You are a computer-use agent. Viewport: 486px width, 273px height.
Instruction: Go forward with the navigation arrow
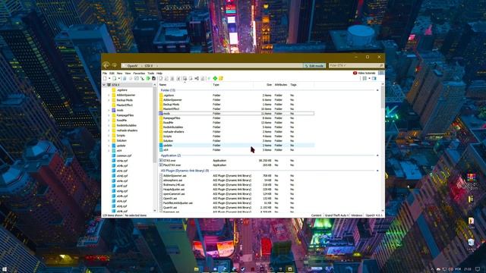coord(115,65)
